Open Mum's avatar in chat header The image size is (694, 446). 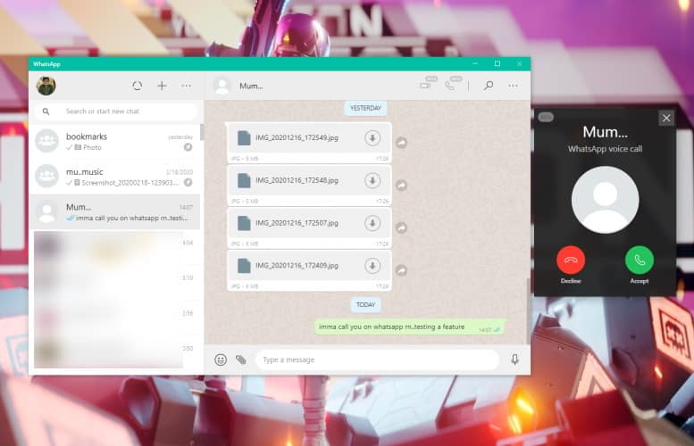pyautogui.click(x=222, y=86)
